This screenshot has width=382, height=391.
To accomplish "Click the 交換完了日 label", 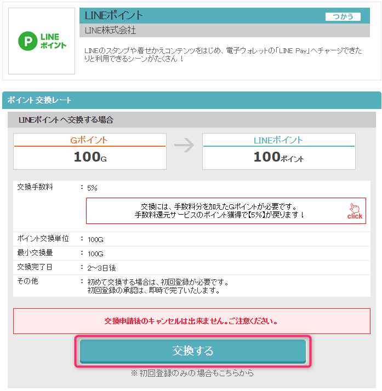I will point(35,267).
